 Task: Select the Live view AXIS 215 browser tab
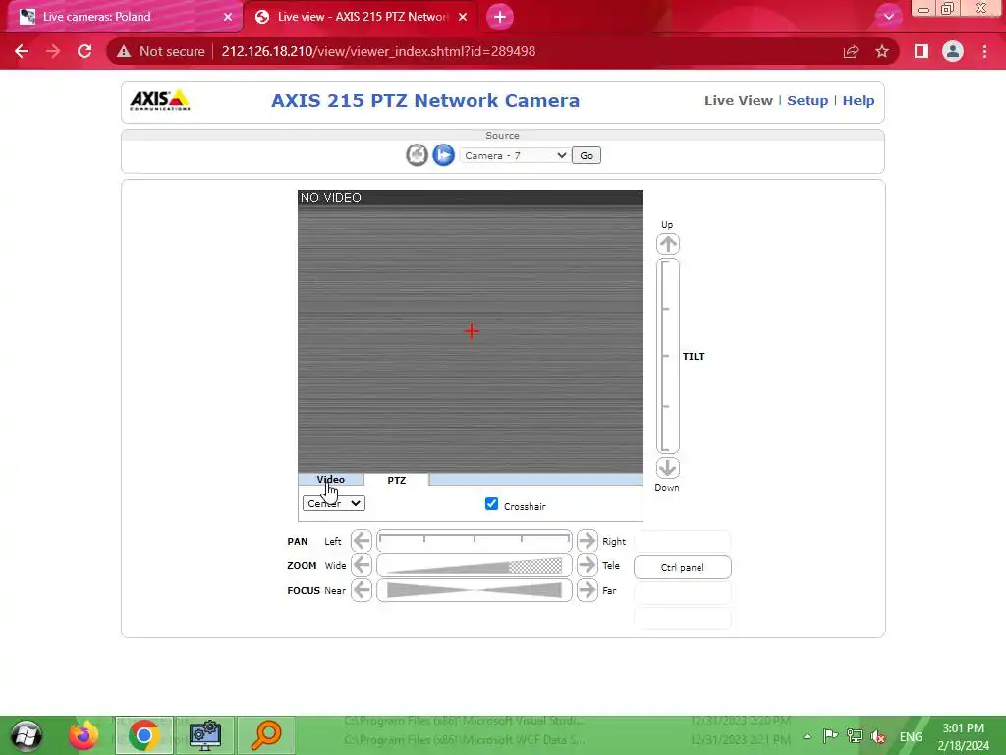pos(363,17)
